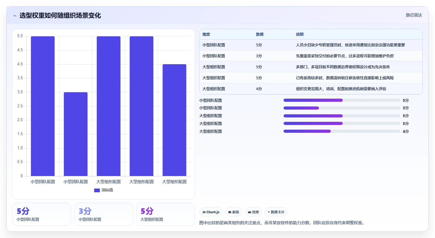This screenshot has width=435, height=238.
Task: Click the 大型组织配置 progress bar showing 4分
Action: (x=342, y=131)
